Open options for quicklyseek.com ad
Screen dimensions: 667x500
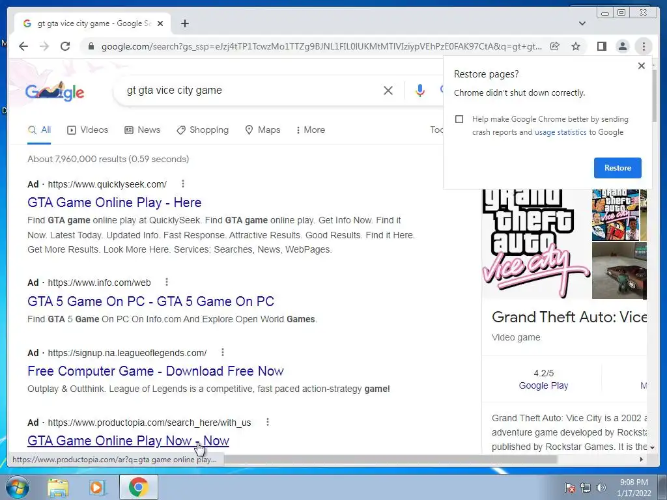(x=183, y=184)
